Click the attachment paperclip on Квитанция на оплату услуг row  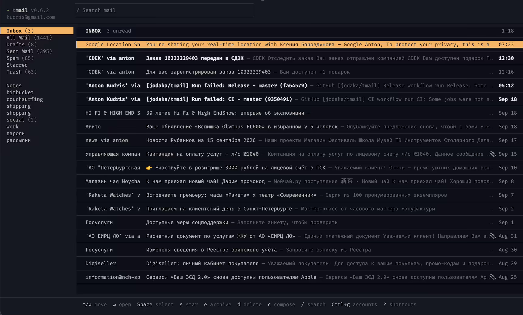492,154
